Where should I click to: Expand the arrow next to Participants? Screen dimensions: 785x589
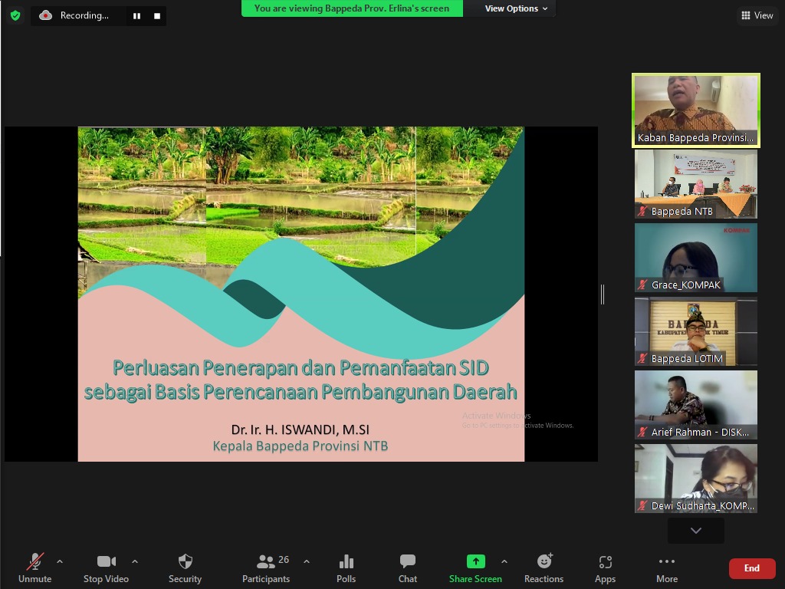pos(307,561)
